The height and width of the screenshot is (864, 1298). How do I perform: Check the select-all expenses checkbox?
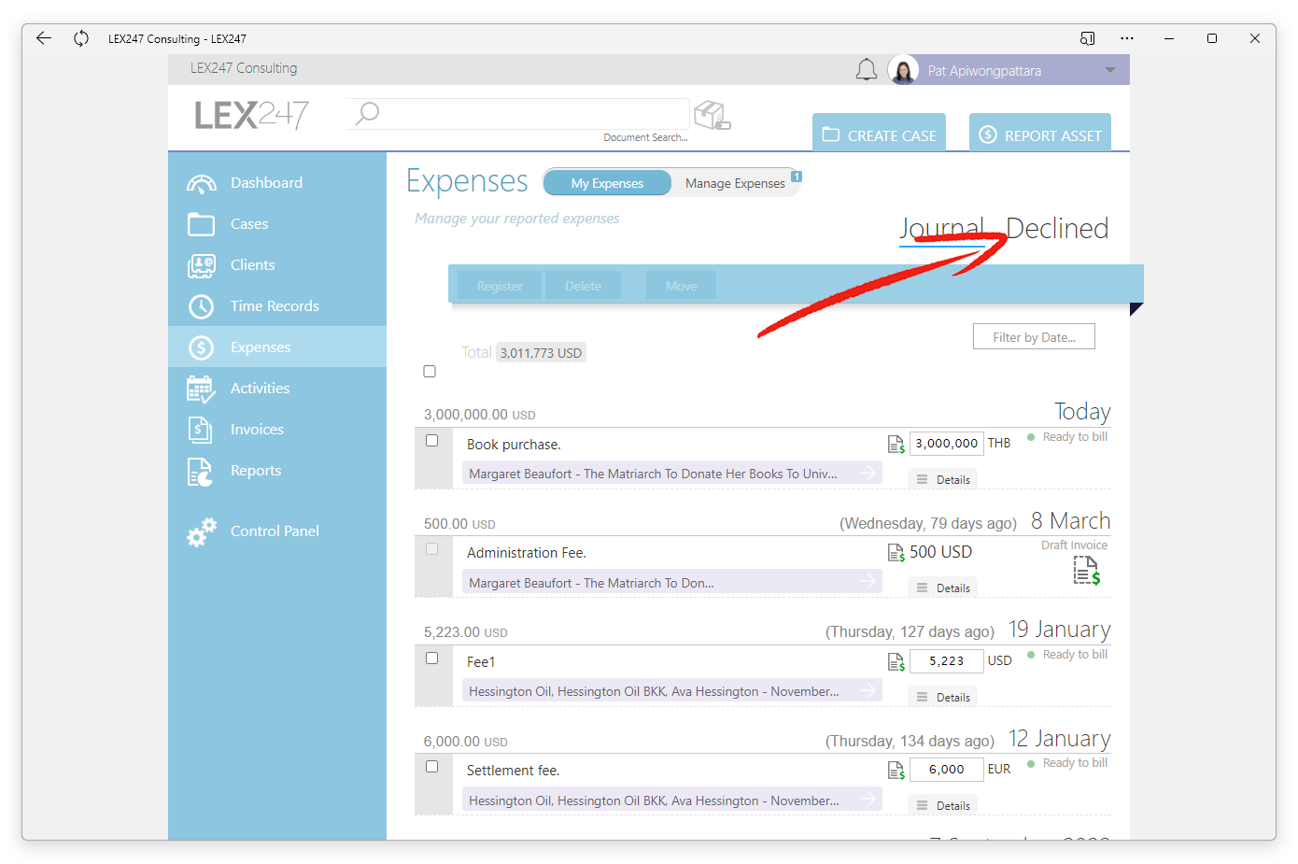tap(430, 372)
